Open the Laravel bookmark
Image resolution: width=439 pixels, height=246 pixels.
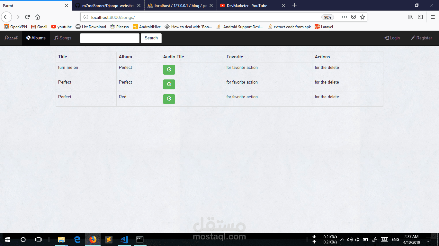click(x=324, y=27)
